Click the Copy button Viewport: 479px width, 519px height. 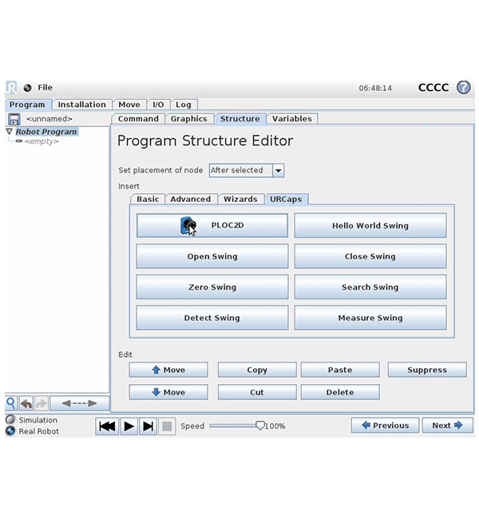(257, 370)
